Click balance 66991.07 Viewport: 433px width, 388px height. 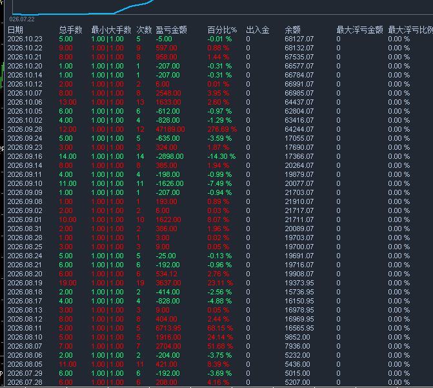(299, 85)
